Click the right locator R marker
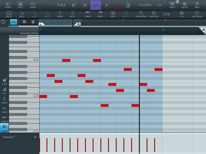 click(x=78, y=24)
